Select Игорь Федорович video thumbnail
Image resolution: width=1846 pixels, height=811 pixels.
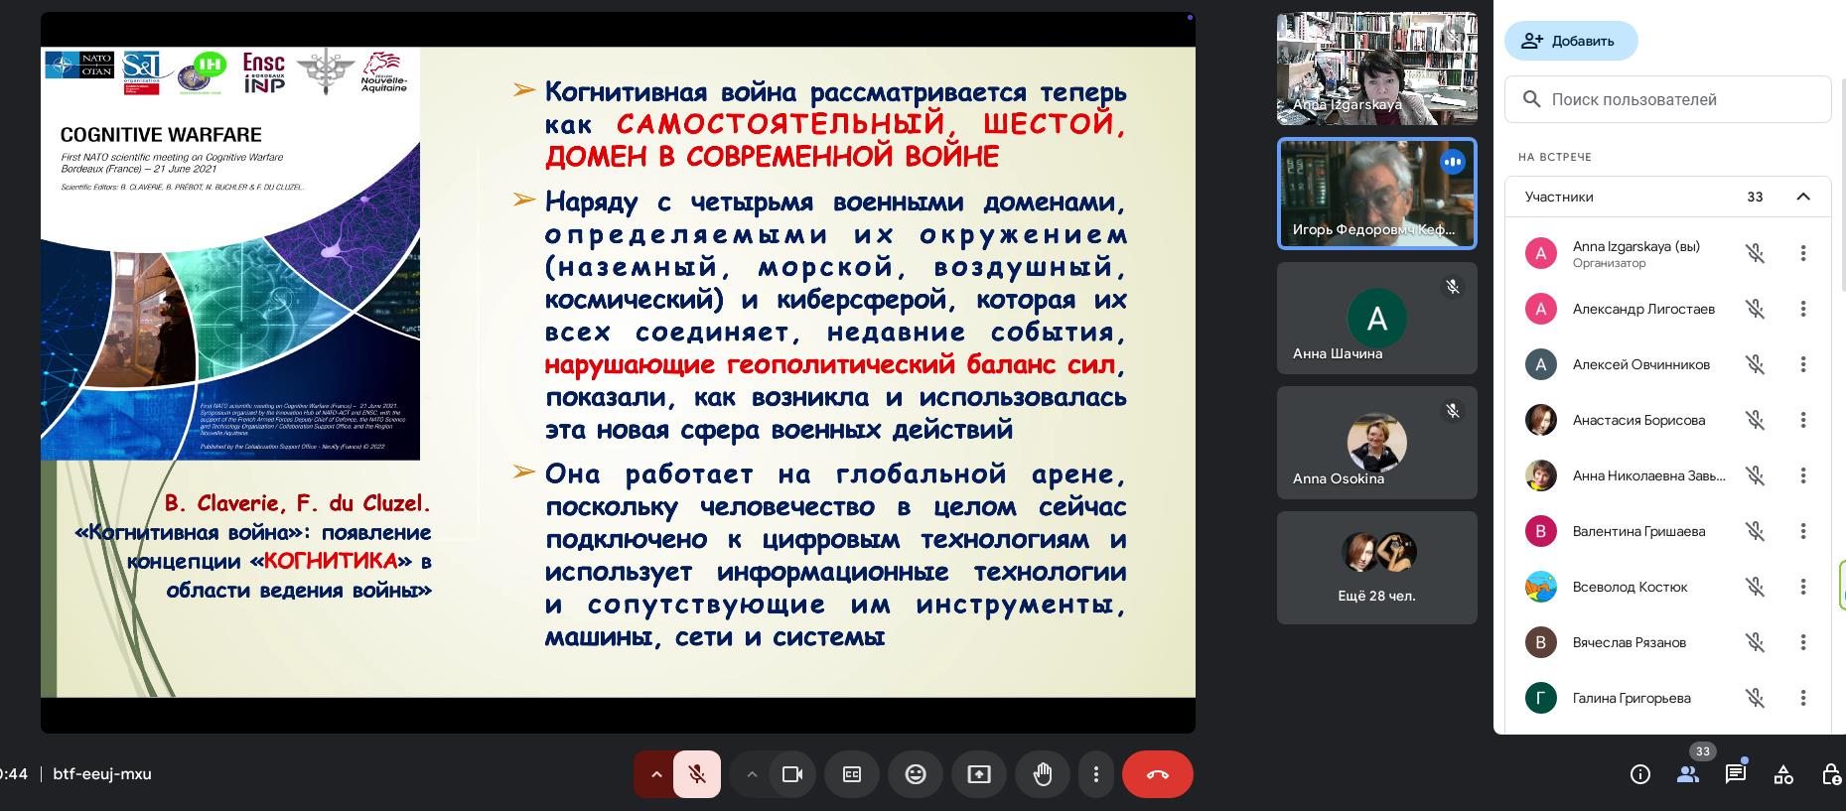pyautogui.click(x=1376, y=193)
